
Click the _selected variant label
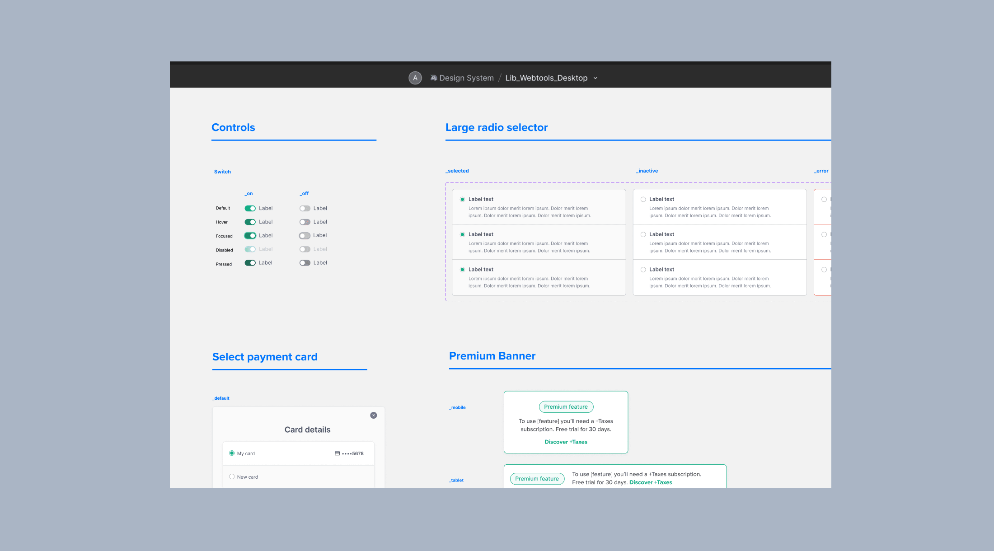pos(457,171)
